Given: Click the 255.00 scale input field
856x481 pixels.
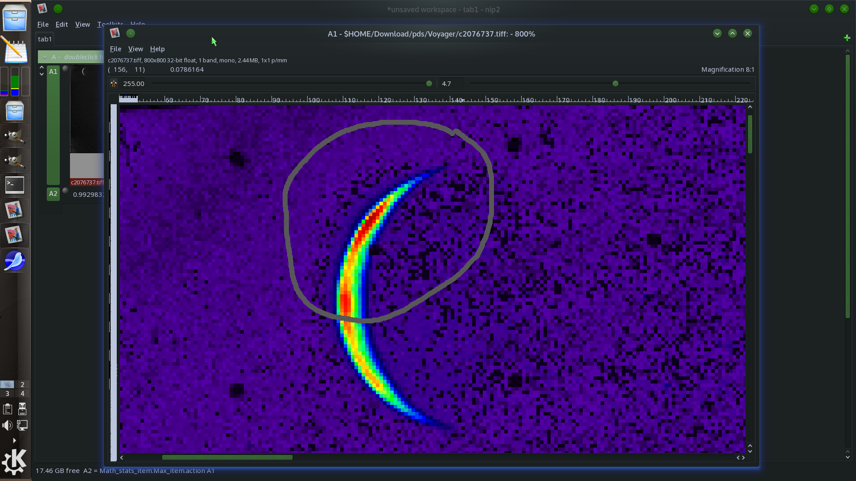Looking at the screenshot, I should tap(134, 84).
